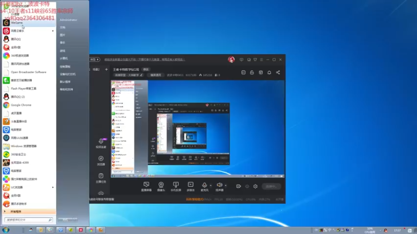The width and height of the screenshot is (417, 234).
Task: Select screen capture source in streaming app
Action: [146, 187]
